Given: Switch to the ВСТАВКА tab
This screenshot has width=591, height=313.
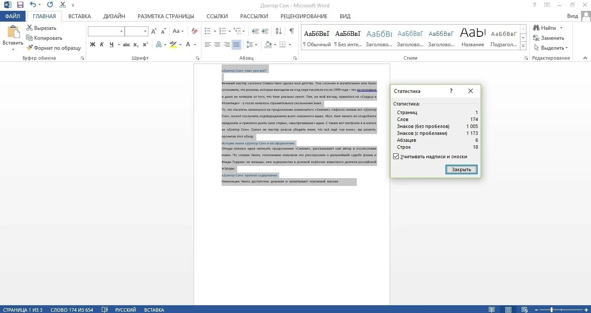Looking at the screenshot, I should (80, 16).
